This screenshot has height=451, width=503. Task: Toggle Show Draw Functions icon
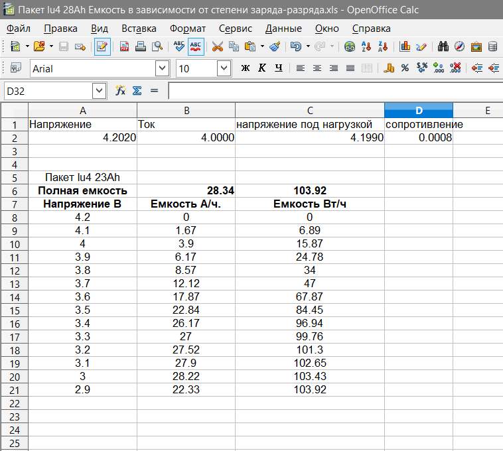coord(421,47)
